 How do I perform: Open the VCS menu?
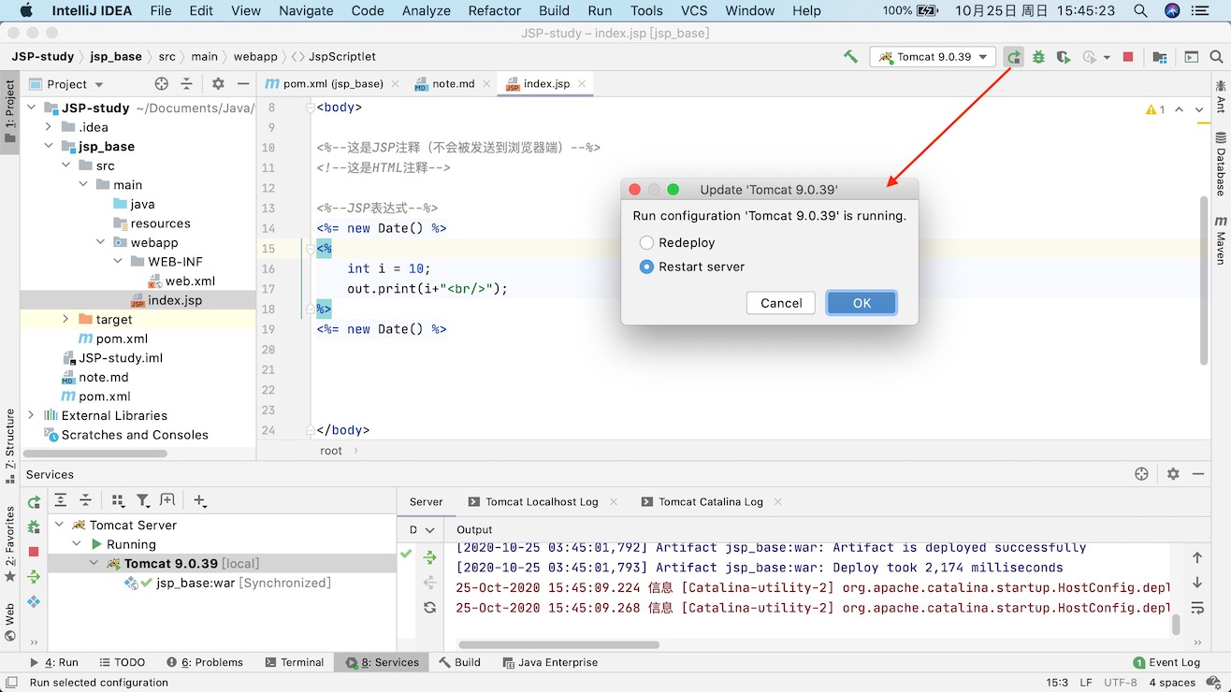point(694,11)
